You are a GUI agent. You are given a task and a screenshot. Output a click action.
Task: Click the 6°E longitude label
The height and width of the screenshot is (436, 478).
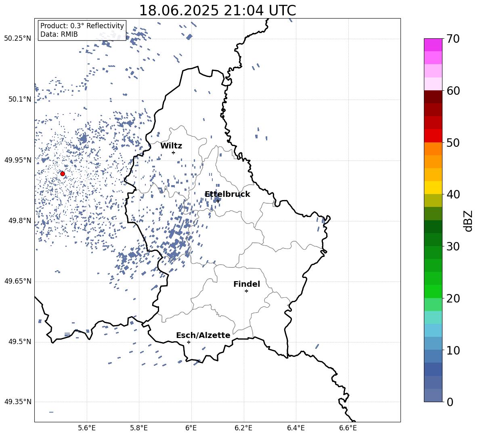pyautogui.click(x=191, y=428)
